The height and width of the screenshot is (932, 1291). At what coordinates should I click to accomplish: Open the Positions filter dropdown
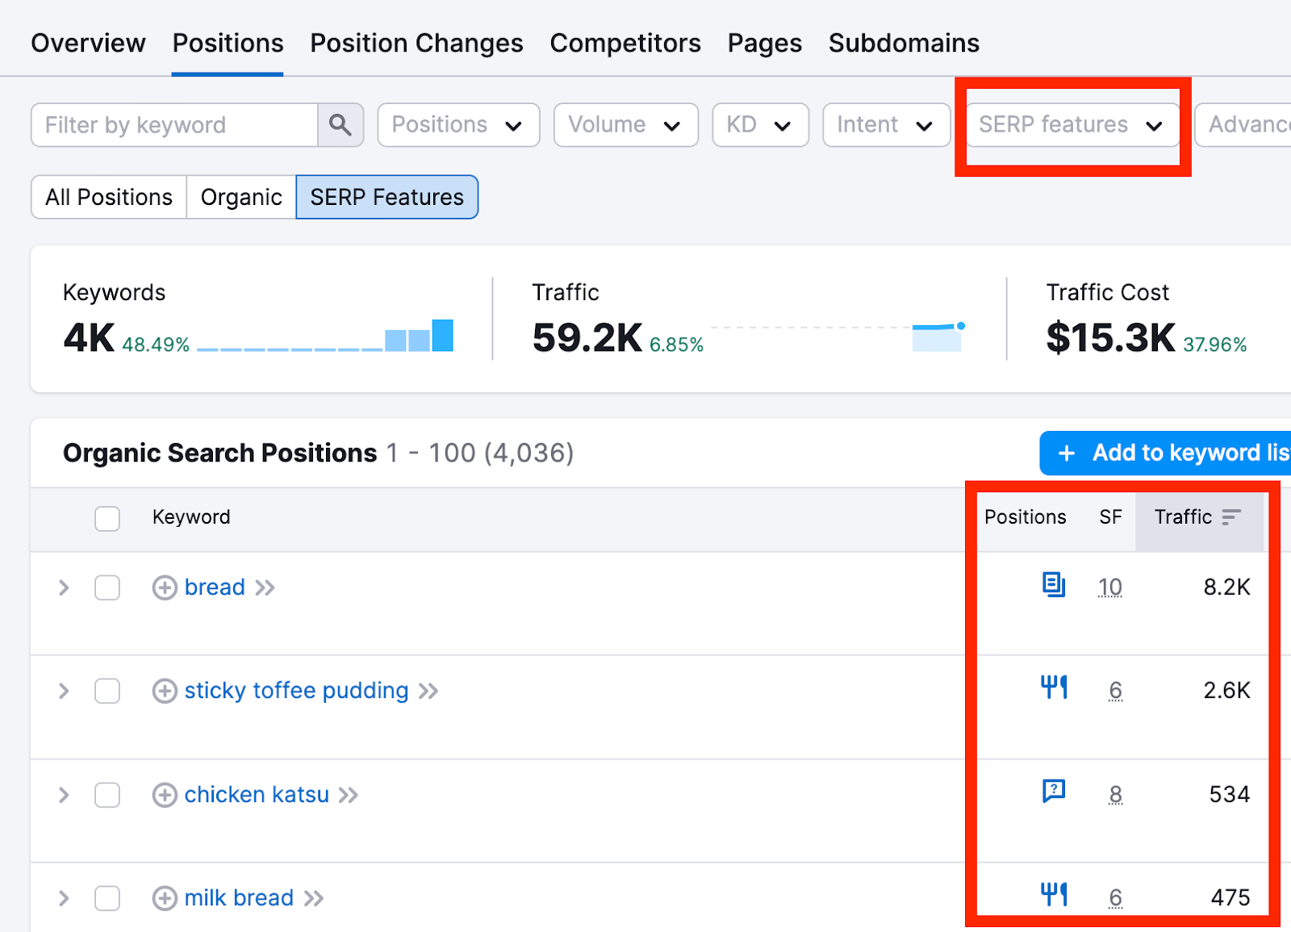458,125
